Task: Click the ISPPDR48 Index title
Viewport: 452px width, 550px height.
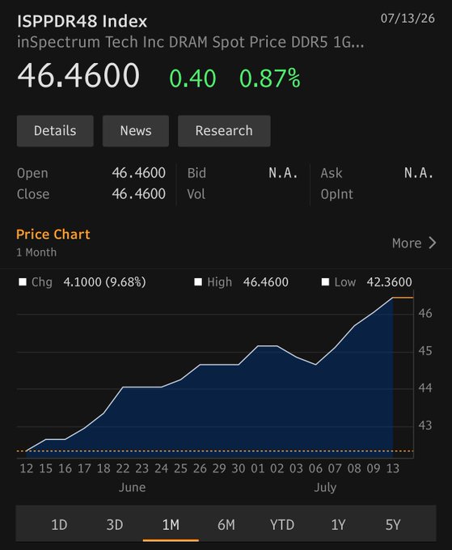Action: click(82, 21)
